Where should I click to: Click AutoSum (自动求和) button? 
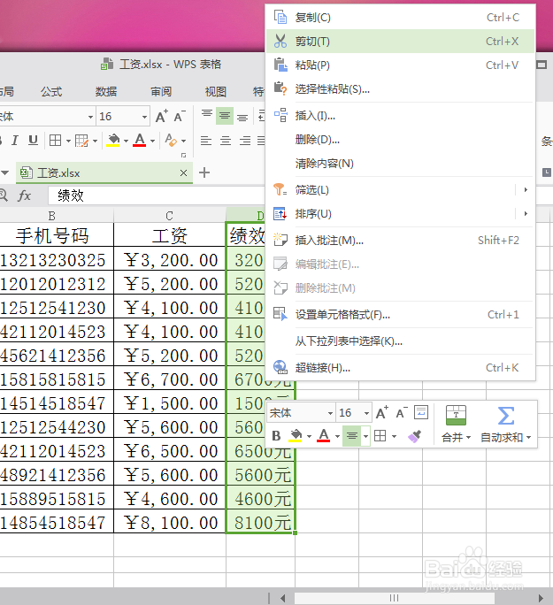click(506, 424)
